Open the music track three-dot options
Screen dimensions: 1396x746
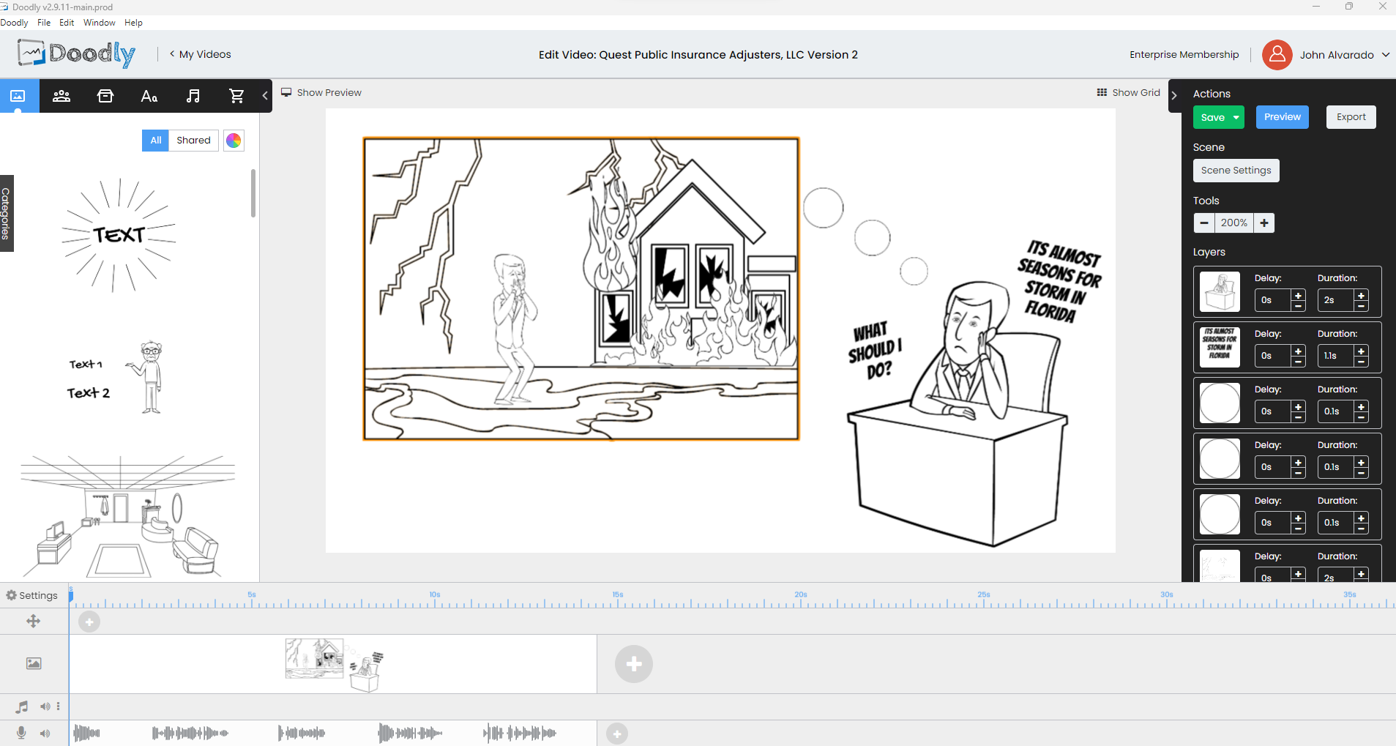tap(59, 706)
